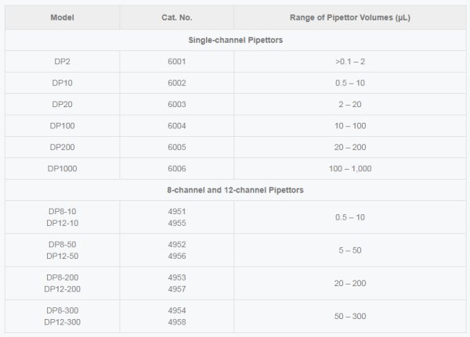
Task: Click the Cat. No. column header
Action: pos(177,17)
